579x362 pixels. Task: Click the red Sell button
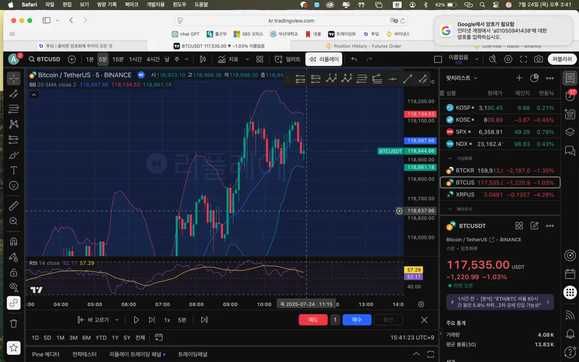[313, 320]
